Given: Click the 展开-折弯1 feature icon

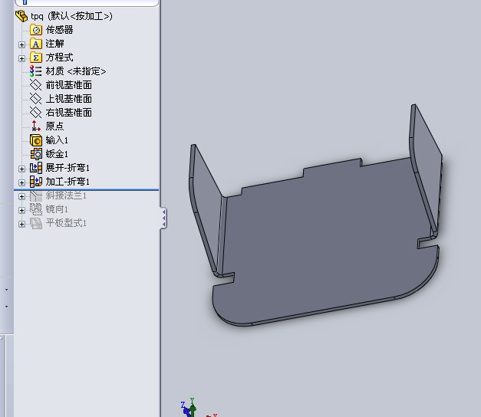Looking at the screenshot, I should point(36,168).
